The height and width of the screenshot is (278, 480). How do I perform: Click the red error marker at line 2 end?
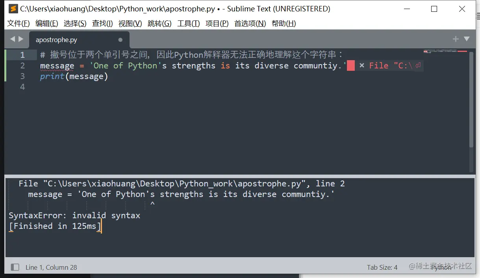[351, 66]
